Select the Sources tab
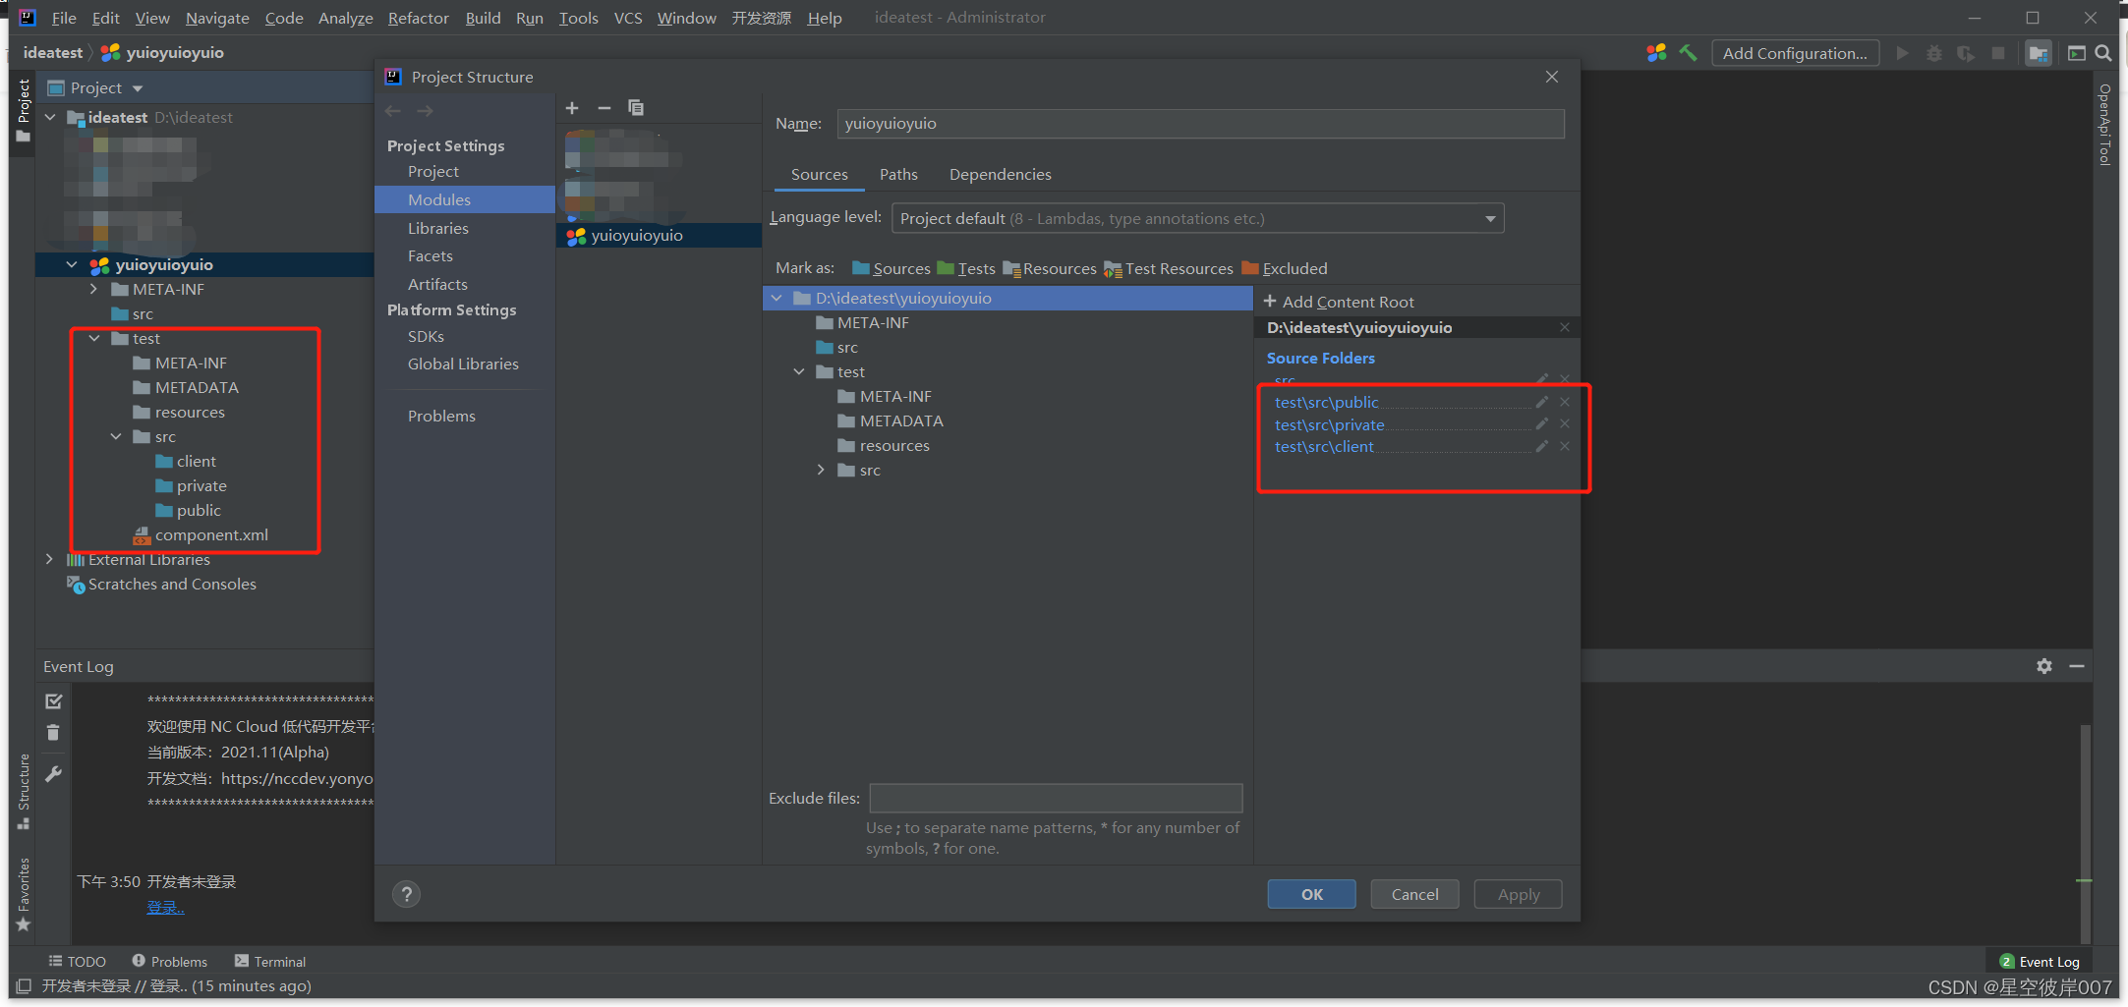 point(819,174)
